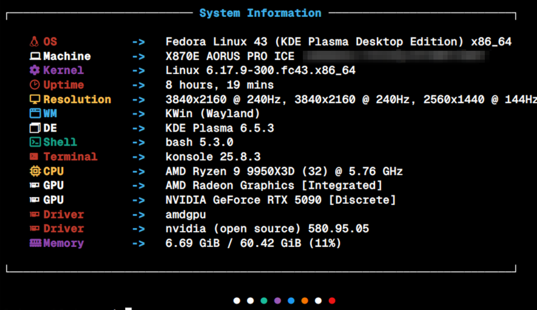Click the blue arrow in the Memory row

pyautogui.click(x=139, y=243)
